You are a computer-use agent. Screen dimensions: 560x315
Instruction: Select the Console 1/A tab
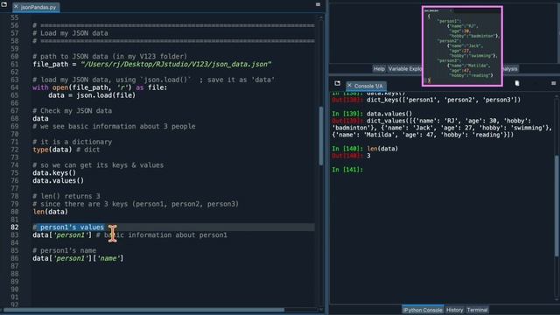coord(366,86)
